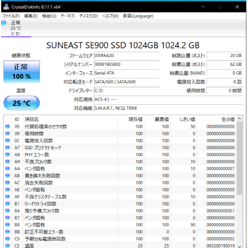Click the 総書込量 (ホスト) value 62 GB

point(225,64)
